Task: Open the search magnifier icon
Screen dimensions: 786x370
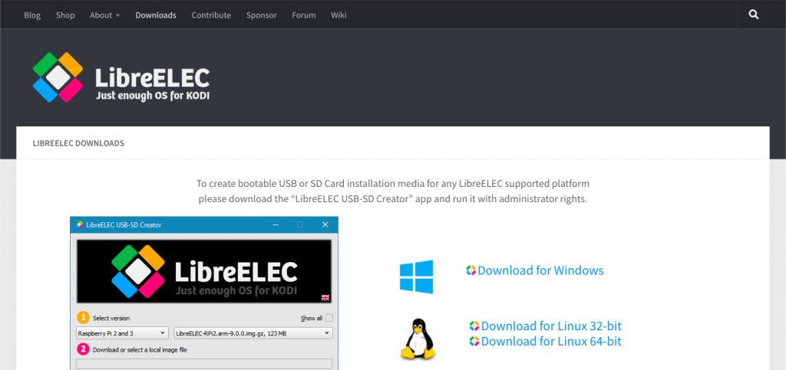Action: 754,15
